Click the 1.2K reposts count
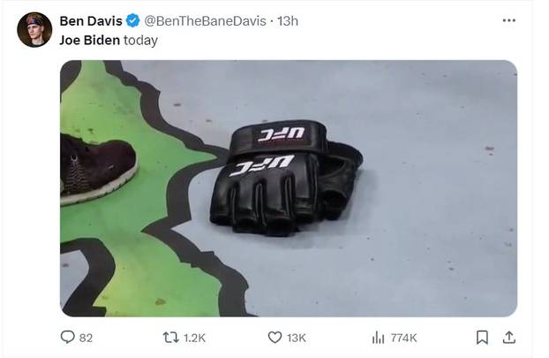The height and width of the screenshot is (358, 549). (194, 338)
